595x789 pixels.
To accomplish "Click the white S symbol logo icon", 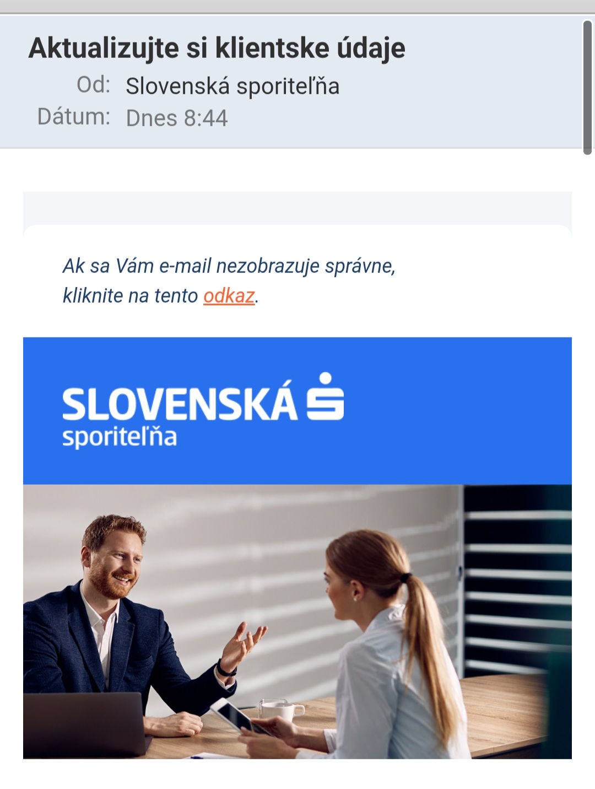I will (325, 396).
